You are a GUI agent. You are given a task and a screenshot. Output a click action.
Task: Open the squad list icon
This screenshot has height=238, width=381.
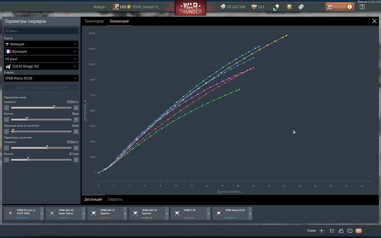click(332, 230)
